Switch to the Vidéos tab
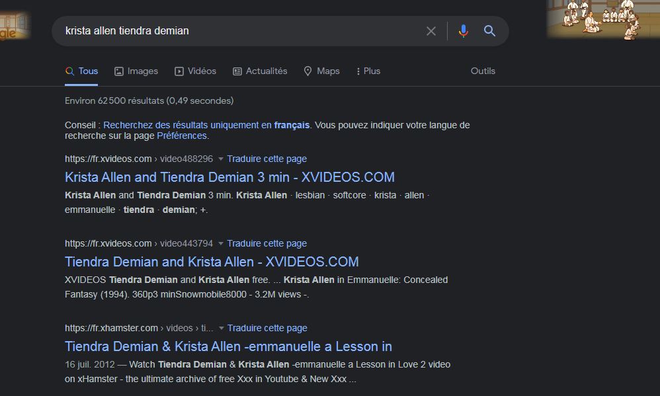Screen dimensions: 660x396 (195, 71)
